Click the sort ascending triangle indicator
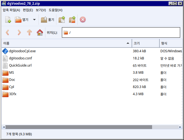The image size is (184, 140). (128, 43)
